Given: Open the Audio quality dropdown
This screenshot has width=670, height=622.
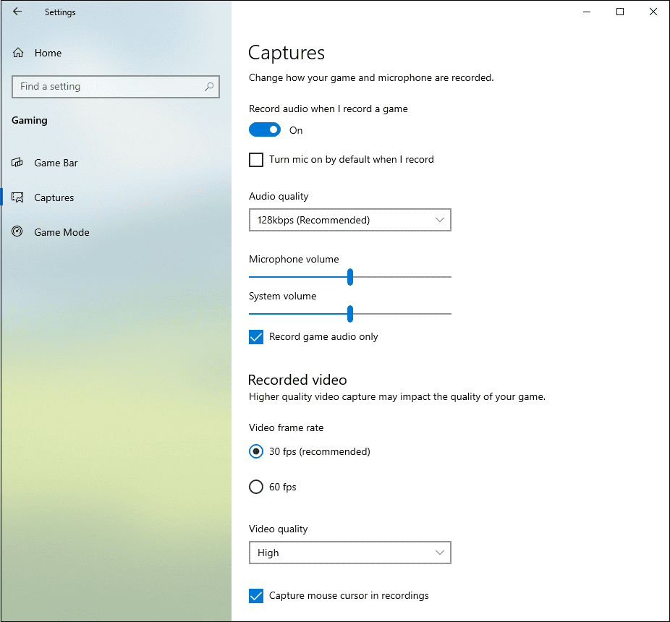Looking at the screenshot, I should click(x=349, y=220).
